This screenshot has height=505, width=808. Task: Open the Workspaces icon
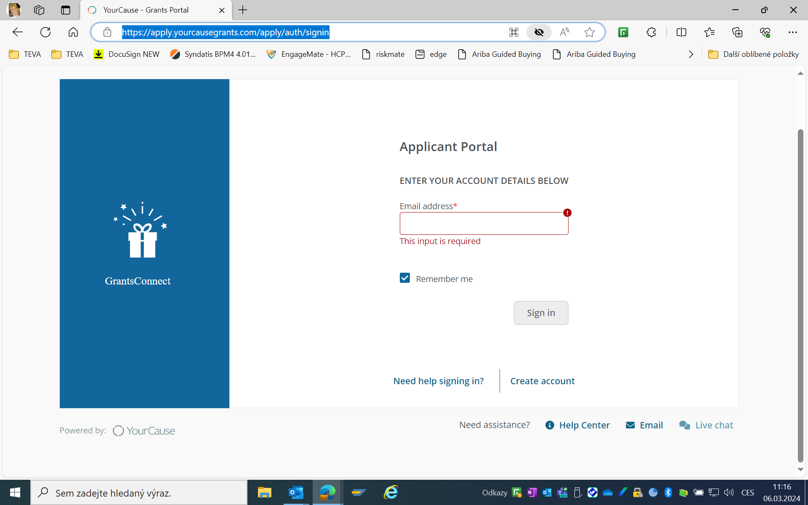pos(39,10)
